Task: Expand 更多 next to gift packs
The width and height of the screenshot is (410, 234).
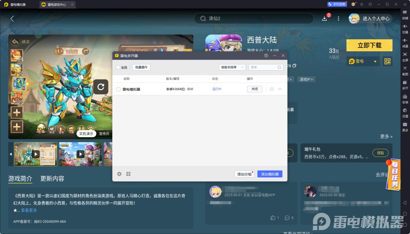Action: pos(386,136)
